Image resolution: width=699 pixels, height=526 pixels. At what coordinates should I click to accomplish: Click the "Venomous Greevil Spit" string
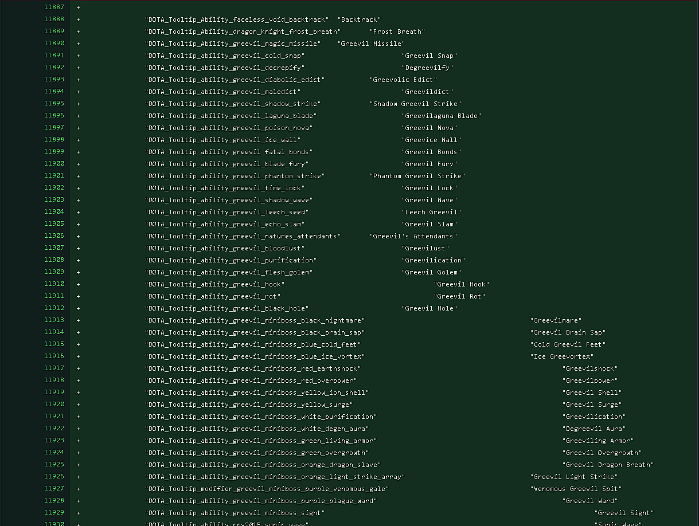tap(576, 489)
